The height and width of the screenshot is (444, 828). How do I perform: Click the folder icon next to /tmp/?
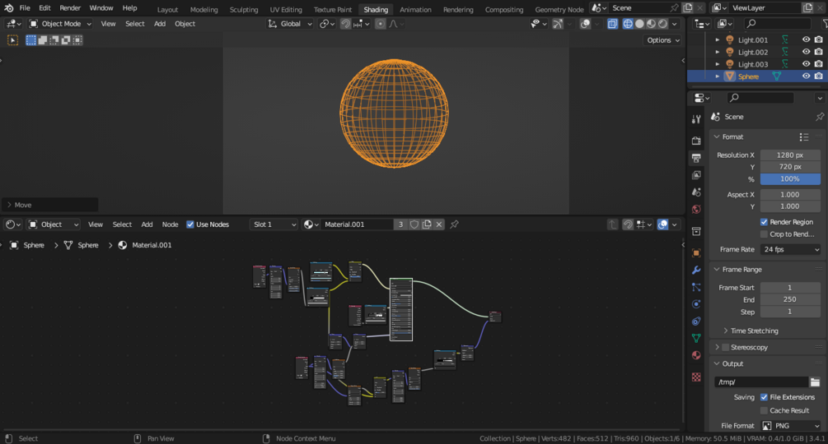[x=815, y=382]
